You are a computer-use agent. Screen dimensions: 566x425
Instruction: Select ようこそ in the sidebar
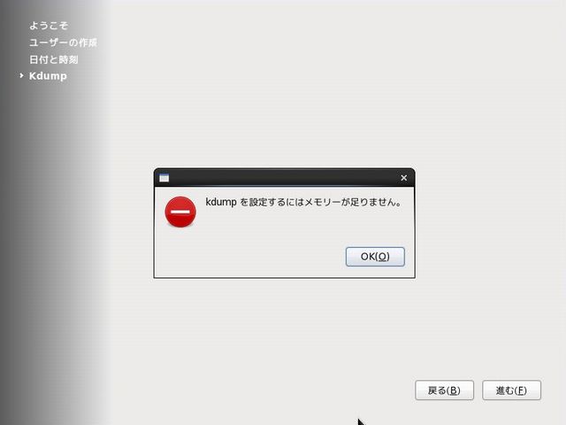tap(49, 26)
